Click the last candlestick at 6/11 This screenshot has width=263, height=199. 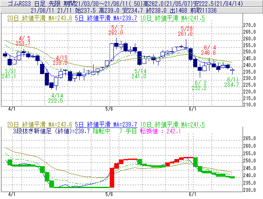pos(233,71)
